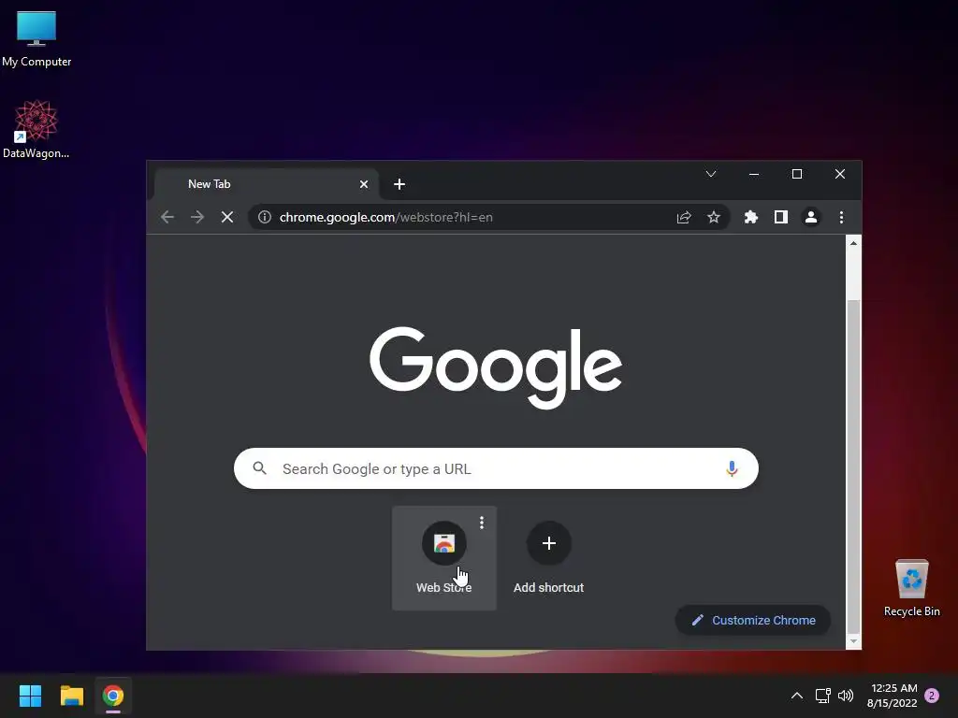The height and width of the screenshot is (718, 958).
Task: Close the New Tab tab
Action: click(364, 184)
